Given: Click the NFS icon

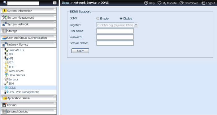Looking at the screenshot, I should pyautogui.click(x=6, y=58).
